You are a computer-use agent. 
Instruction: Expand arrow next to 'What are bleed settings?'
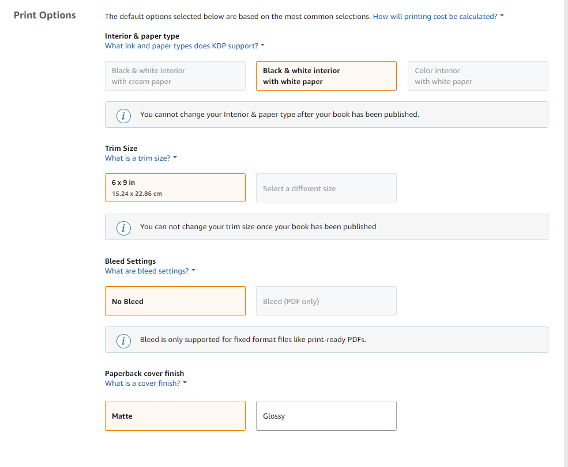pyautogui.click(x=193, y=271)
